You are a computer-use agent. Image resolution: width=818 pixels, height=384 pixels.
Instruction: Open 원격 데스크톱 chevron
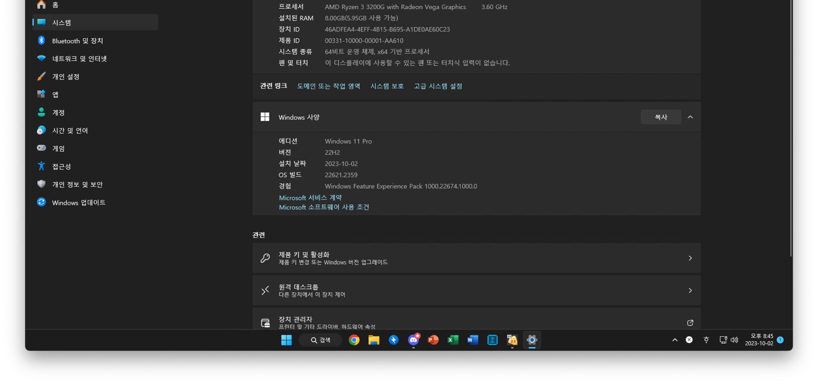pos(690,290)
